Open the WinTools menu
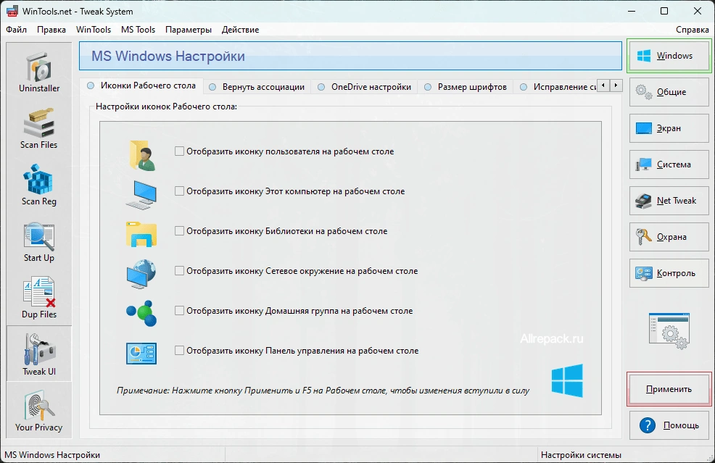This screenshot has width=715, height=463. click(94, 30)
